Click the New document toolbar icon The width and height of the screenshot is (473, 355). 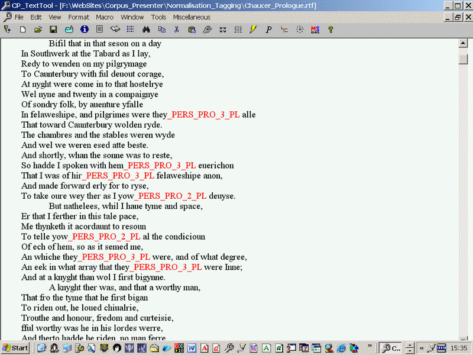click(23, 29)
